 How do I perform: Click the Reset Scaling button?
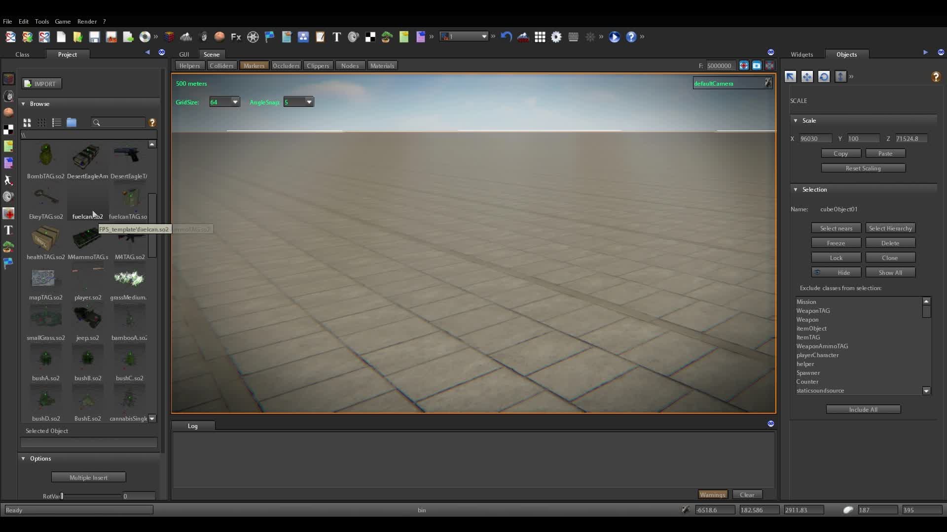863,168
